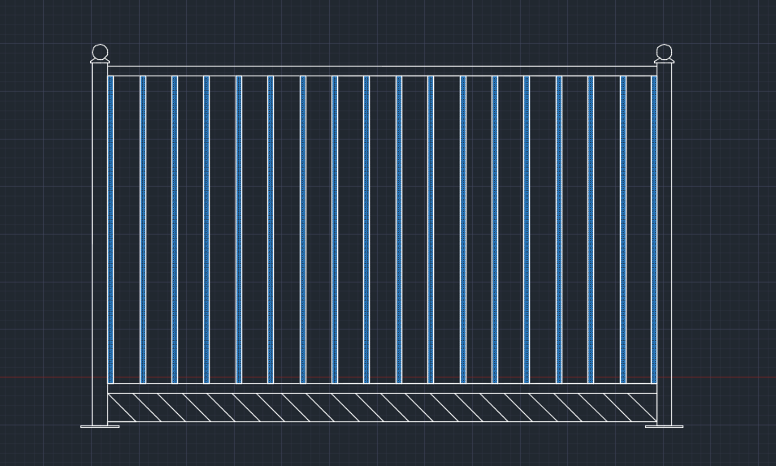Select the thin bottom rail above hatched panel
776x466 pixels.
click(x=382, y=388)
